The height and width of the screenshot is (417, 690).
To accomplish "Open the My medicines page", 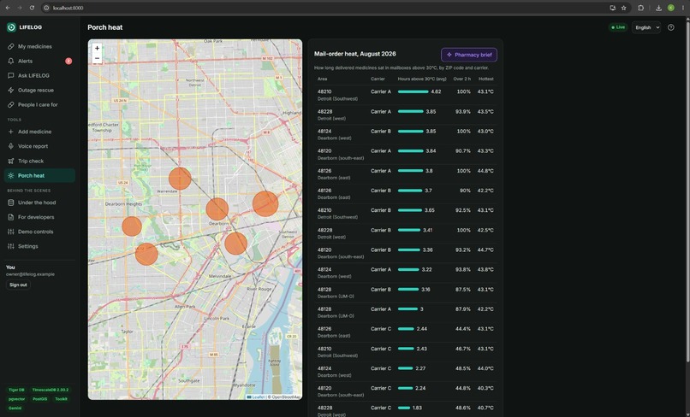I will [x=39, y=46].
